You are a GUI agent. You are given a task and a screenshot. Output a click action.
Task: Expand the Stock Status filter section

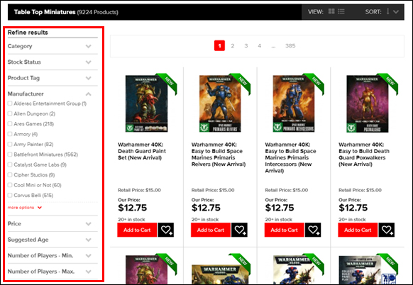(x=53, y=62)
